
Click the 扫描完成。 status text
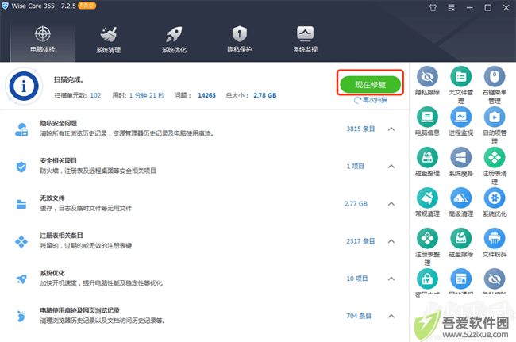(68, 79)
